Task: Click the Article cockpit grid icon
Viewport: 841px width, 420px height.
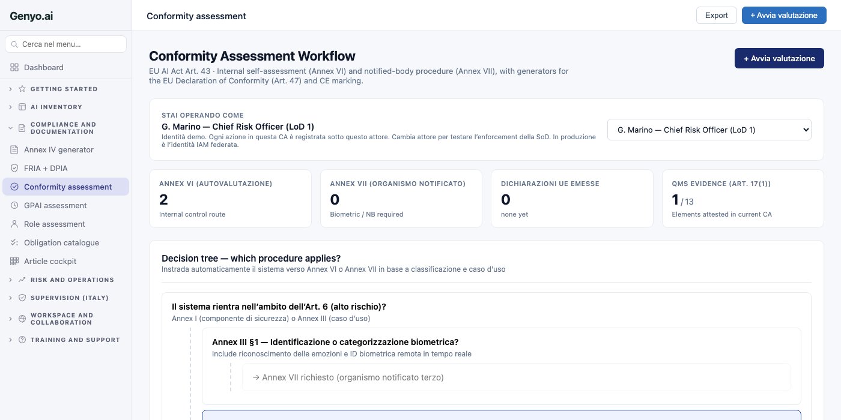Action: pos(14,262)
